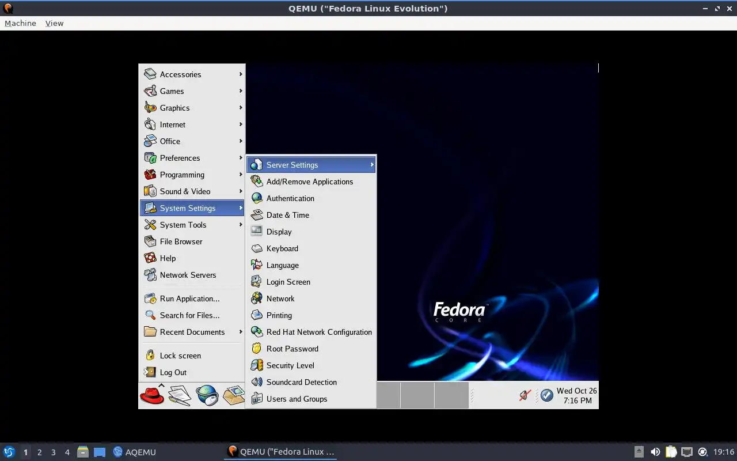
Task: Click the Users and Groups icon
Action: click(257, 399)
